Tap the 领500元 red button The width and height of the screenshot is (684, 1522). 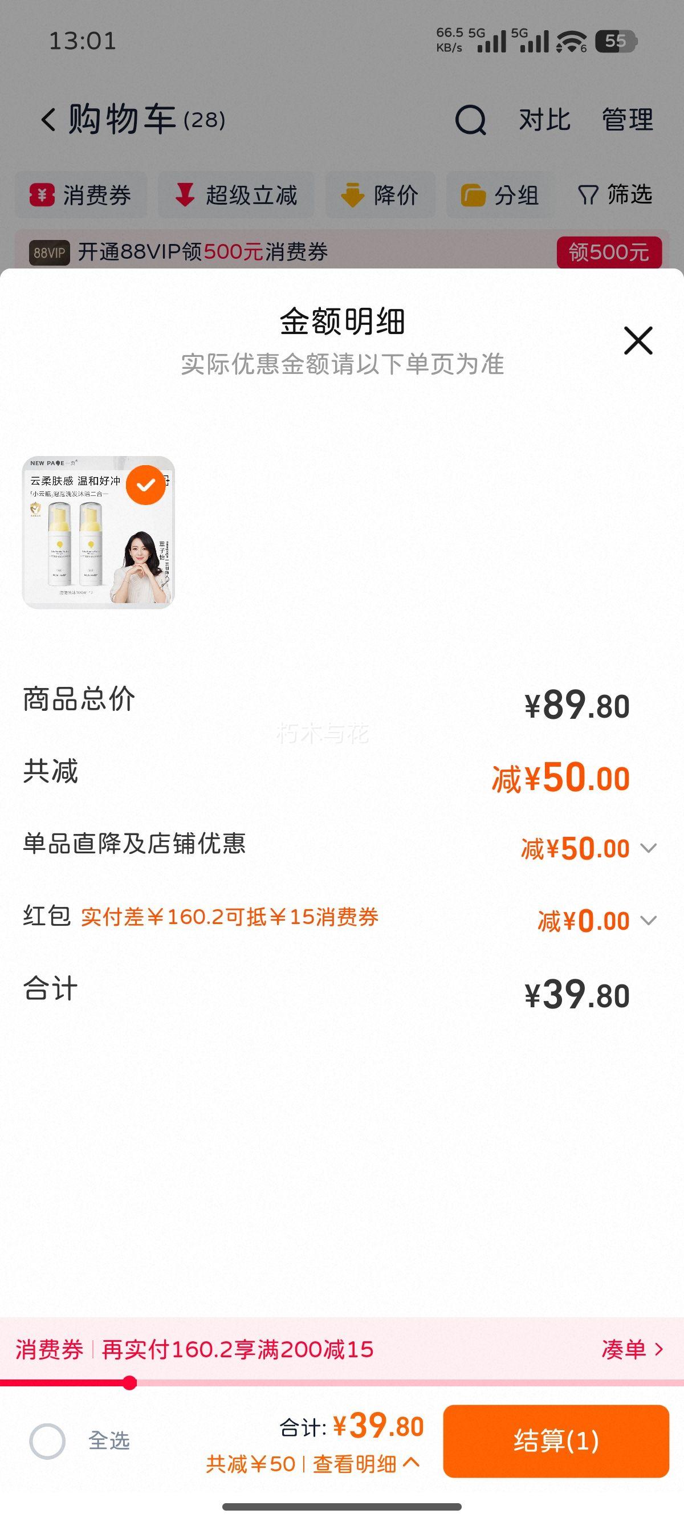point(609,253)
